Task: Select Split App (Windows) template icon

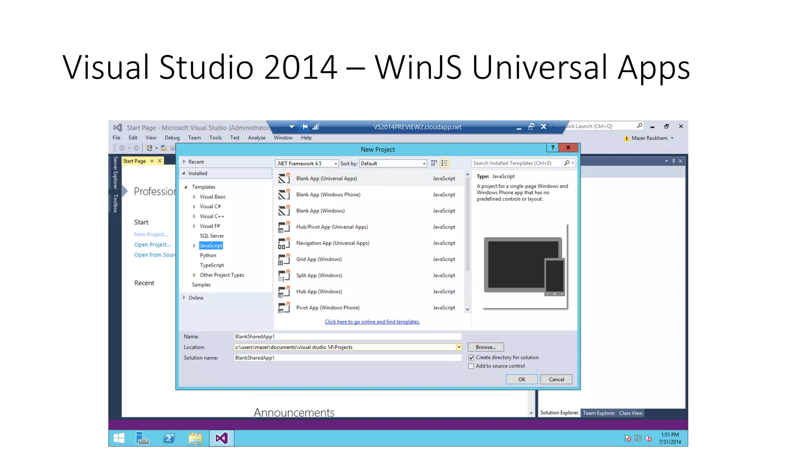Action: [284, 275]
